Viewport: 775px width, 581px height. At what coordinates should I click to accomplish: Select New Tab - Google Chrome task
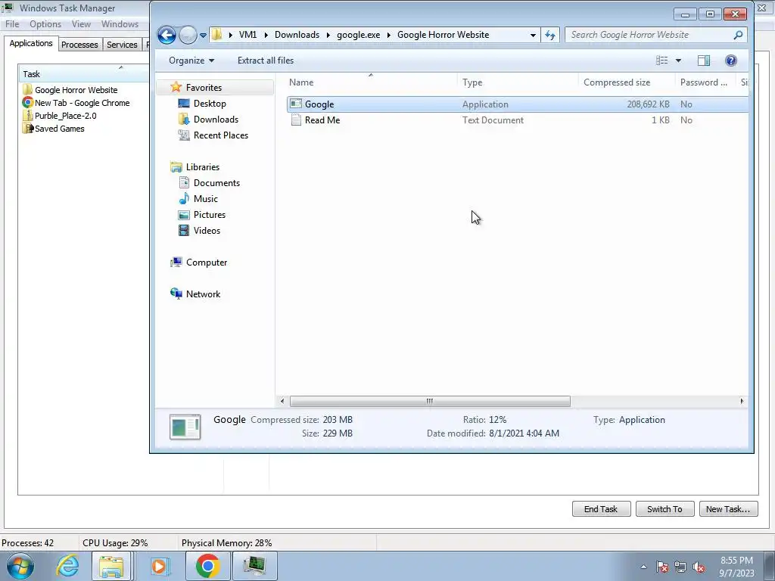(x=82, y=103)
